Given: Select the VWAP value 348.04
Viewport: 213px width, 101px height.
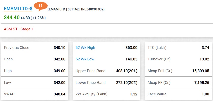Looking at the screenshot, I should (59, 94).
